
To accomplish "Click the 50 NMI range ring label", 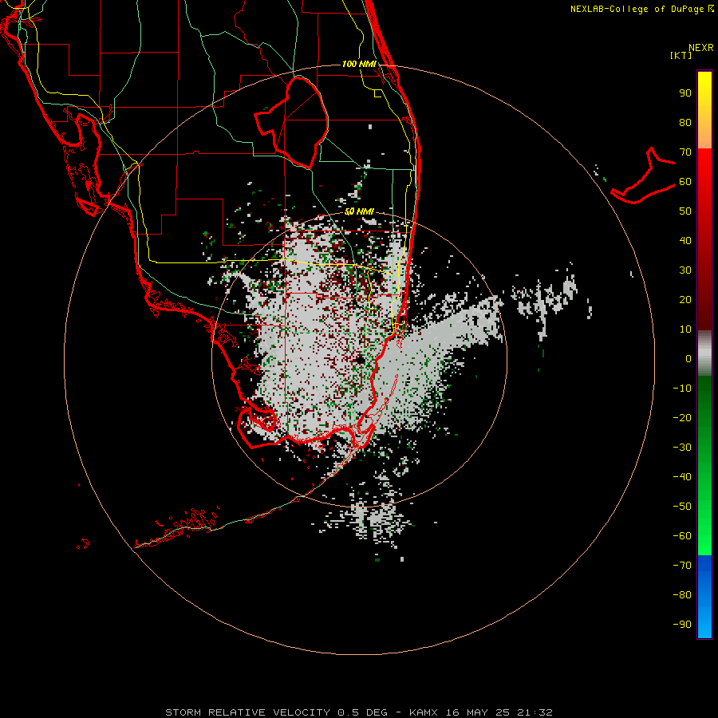I will [x=359, y=211].
